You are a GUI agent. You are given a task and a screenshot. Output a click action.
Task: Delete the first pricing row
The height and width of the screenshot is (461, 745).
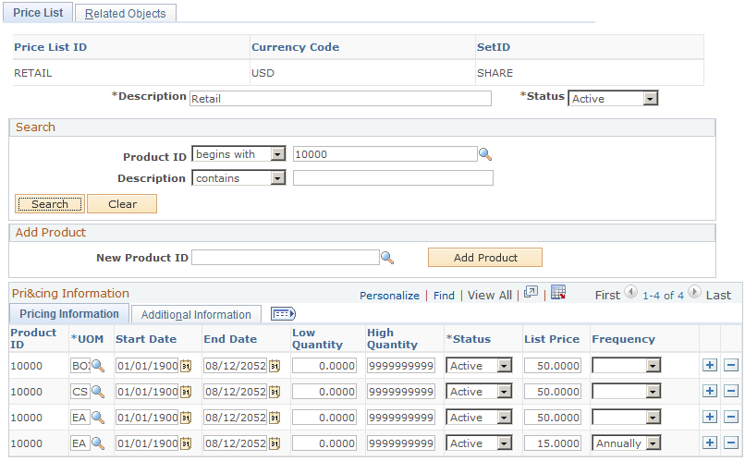[x=731, y=365]
